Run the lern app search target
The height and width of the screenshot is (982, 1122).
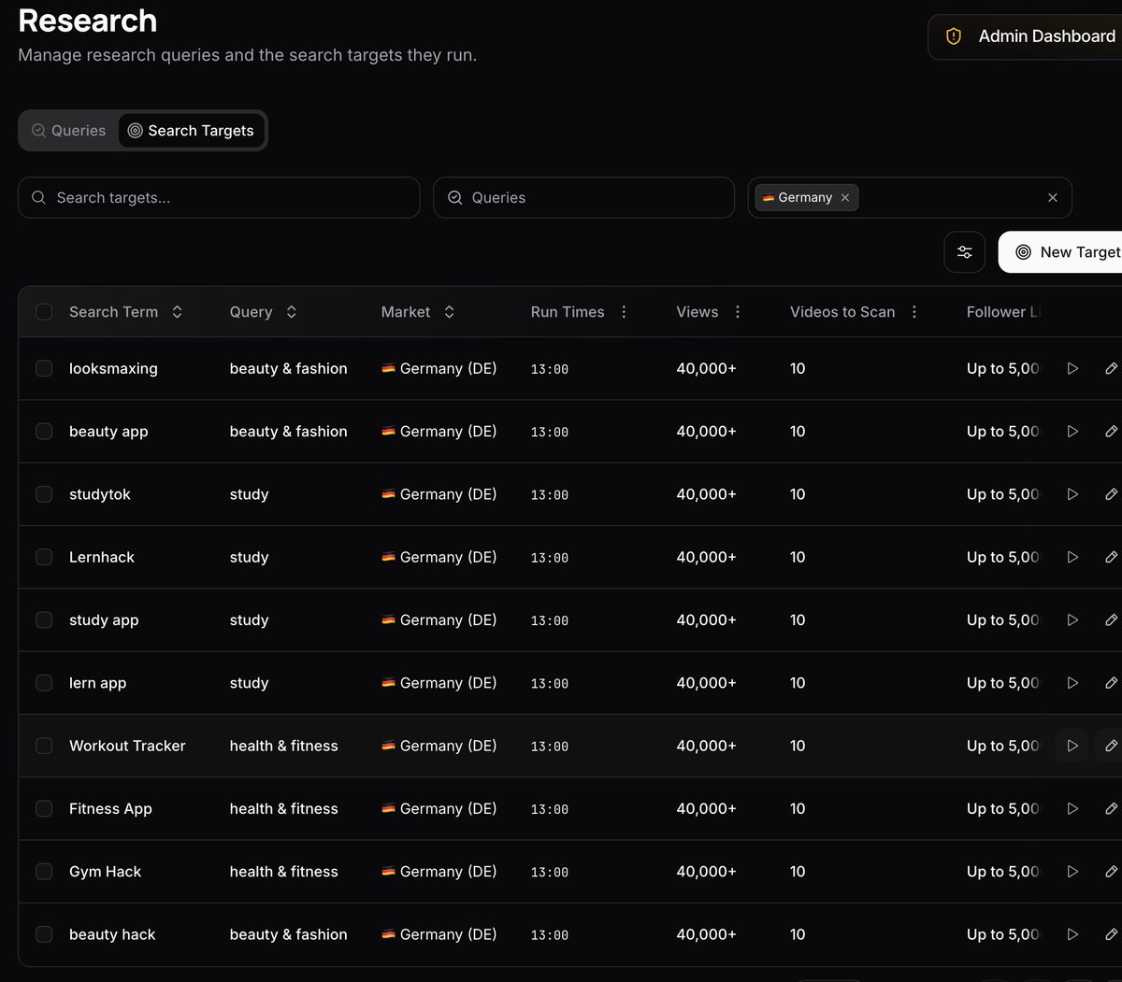[1072, 683]
